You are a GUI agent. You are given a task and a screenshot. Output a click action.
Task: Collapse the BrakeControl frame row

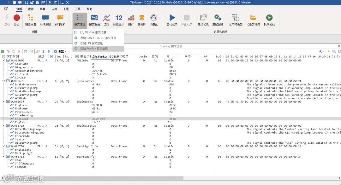point(3,81)
